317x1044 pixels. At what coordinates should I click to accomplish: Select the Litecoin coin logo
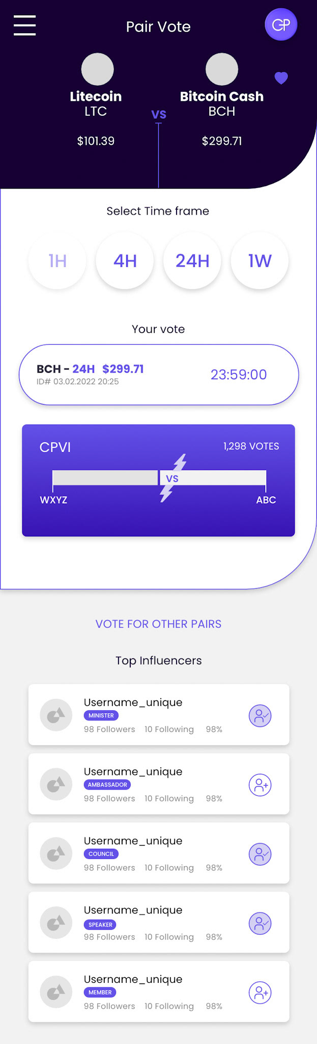click(97, 69)
